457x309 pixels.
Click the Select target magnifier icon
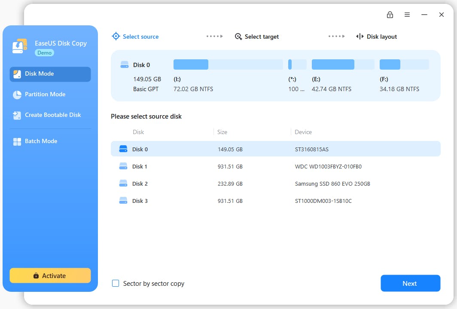pyautogui.click(x=238, y=37)
